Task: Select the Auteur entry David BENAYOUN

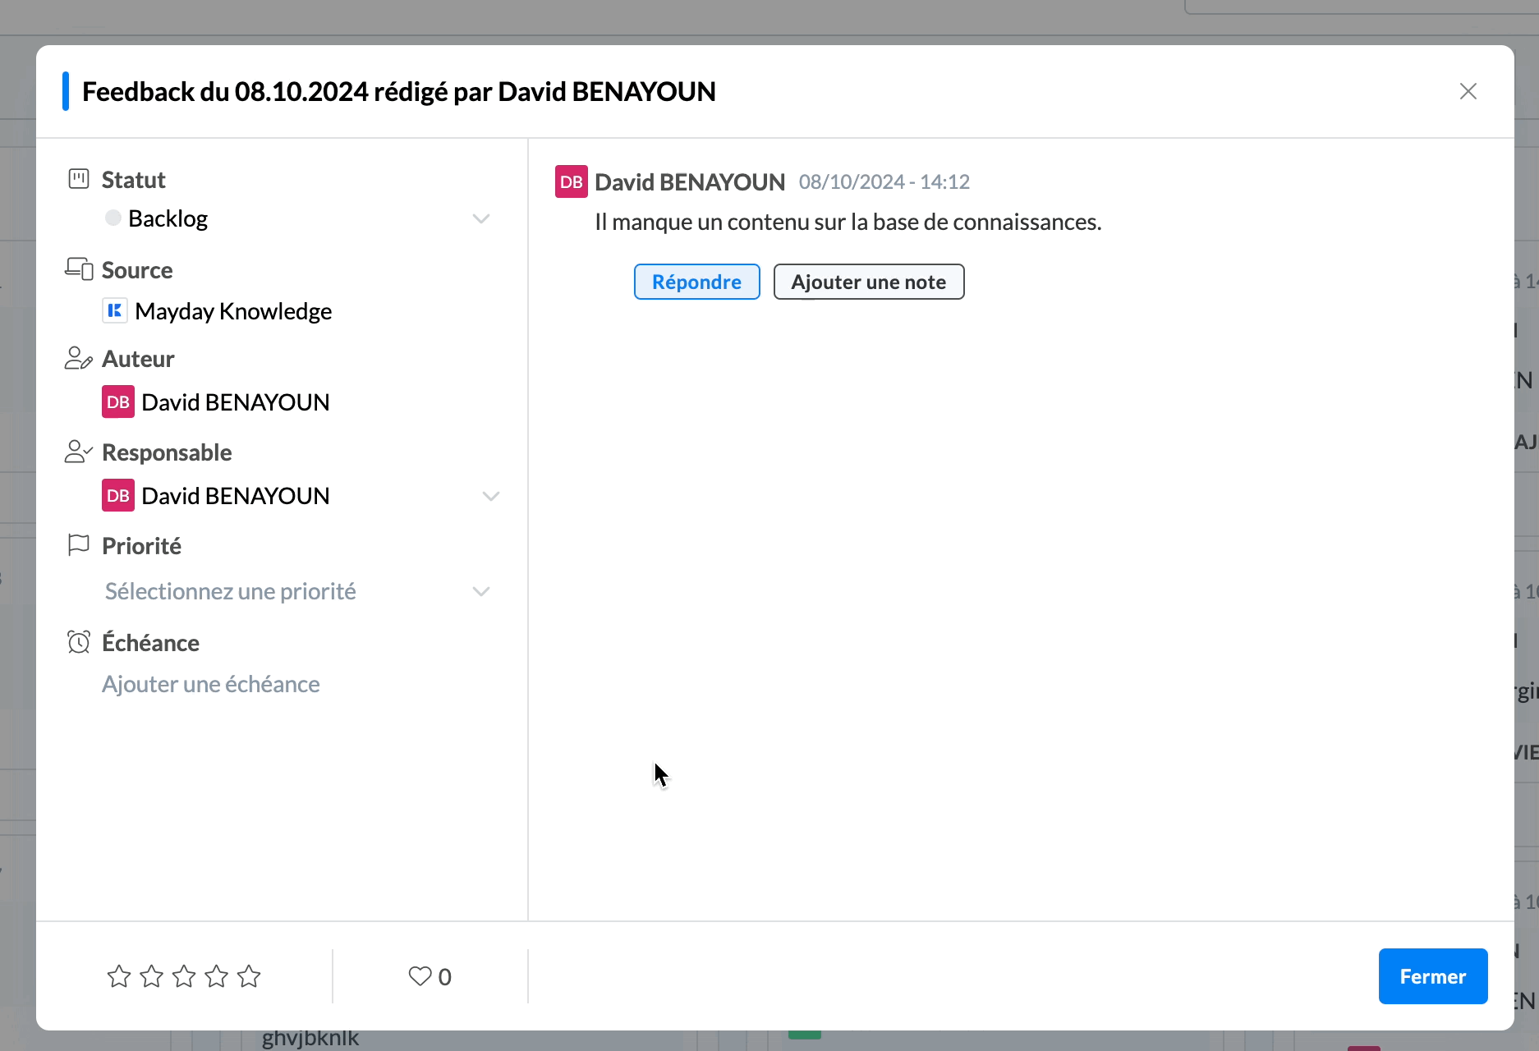Action: tap(236, 402)
